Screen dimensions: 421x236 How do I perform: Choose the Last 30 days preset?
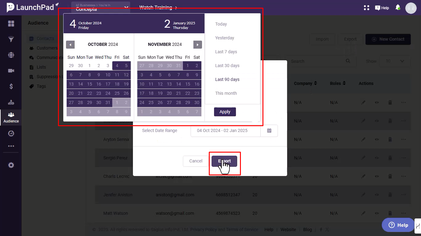coord(227,66)
